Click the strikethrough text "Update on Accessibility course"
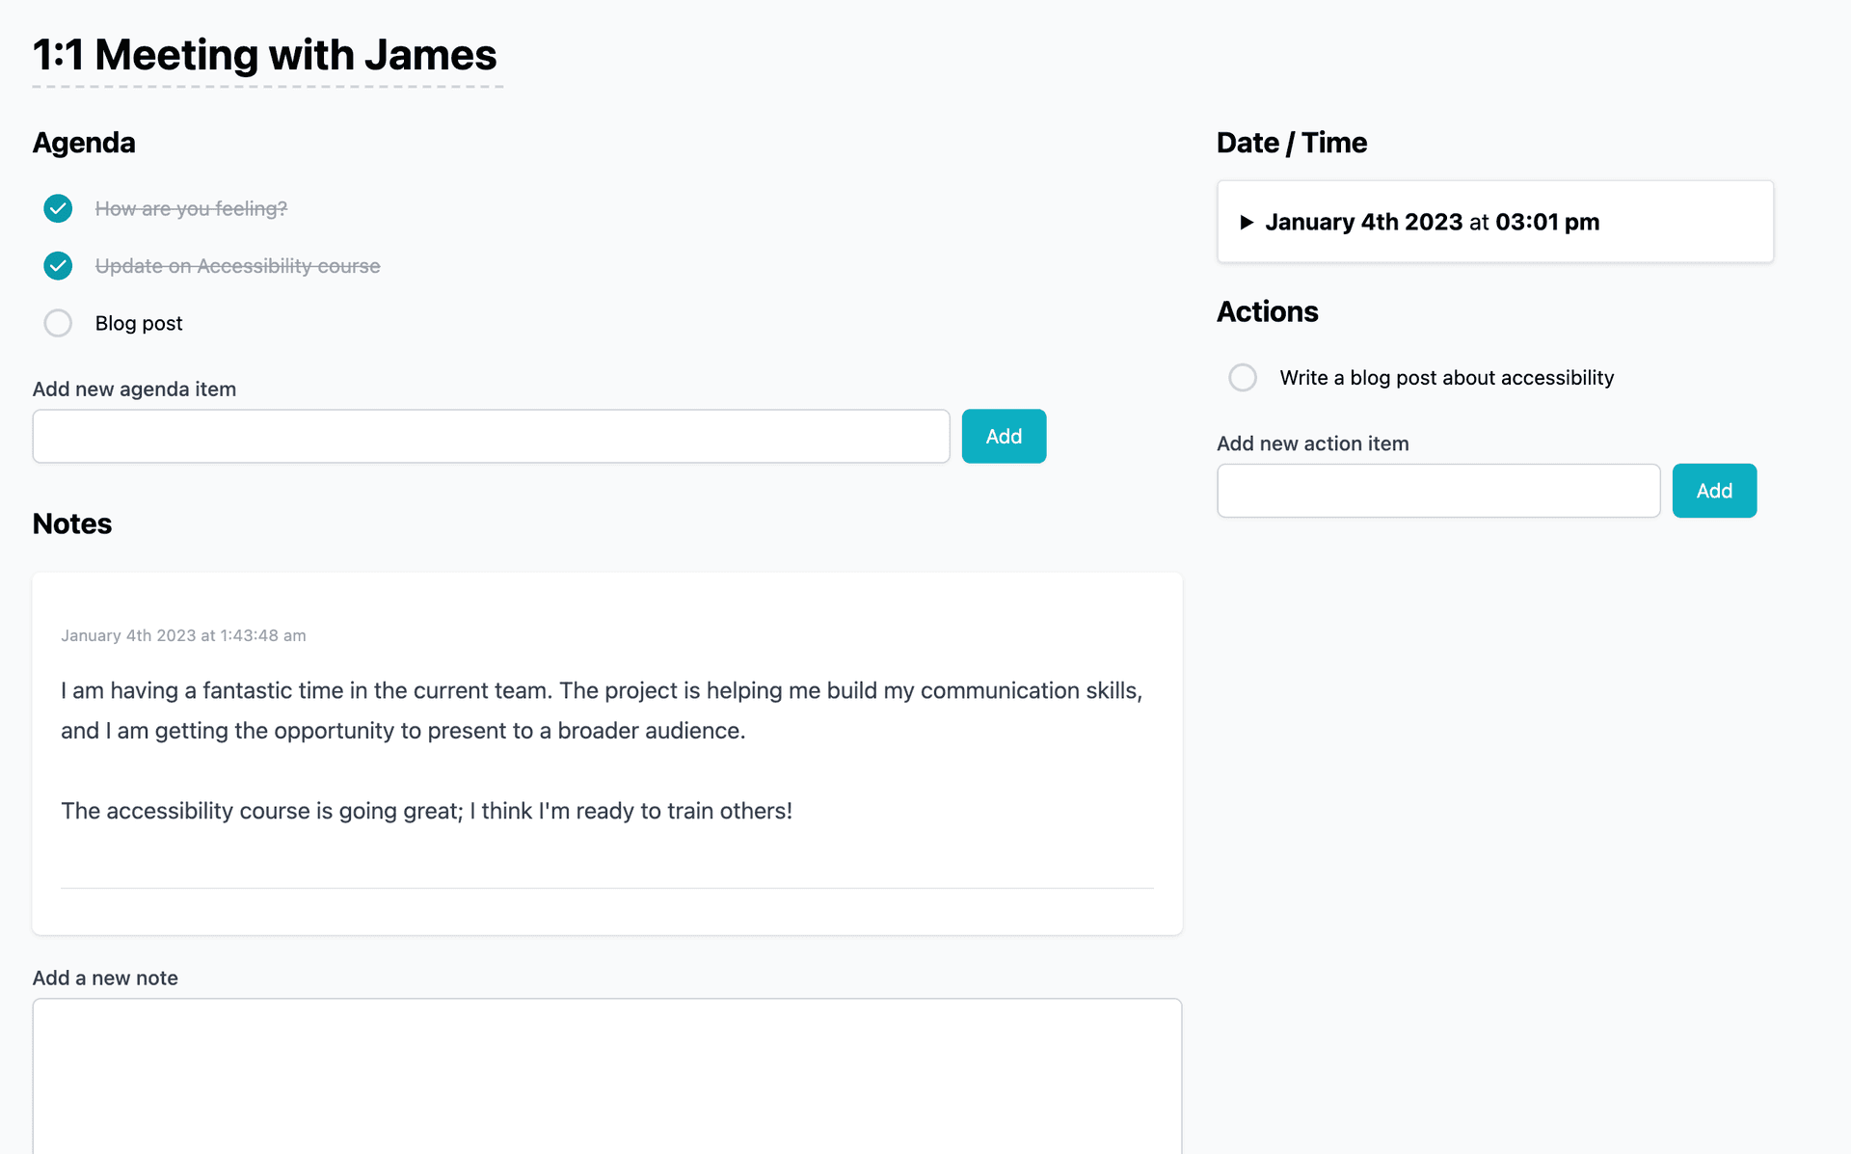Viewport: 1851px width, 1154px height. pyautogui.click(x=238, y=266)
